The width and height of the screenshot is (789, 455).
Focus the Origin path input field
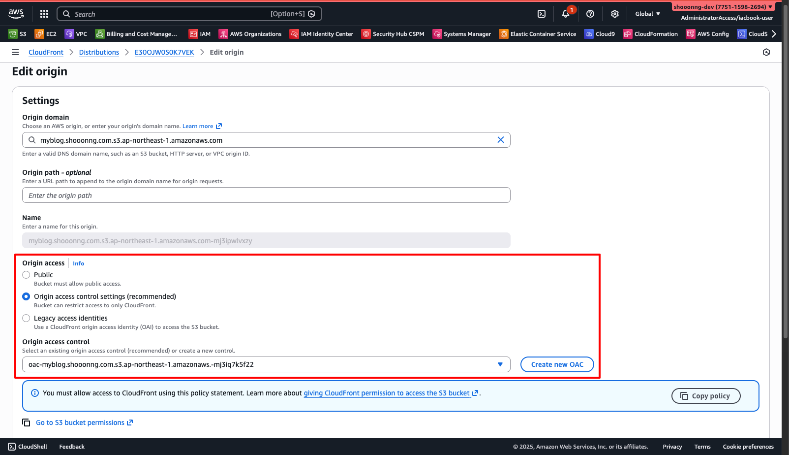tap(266, 195)
